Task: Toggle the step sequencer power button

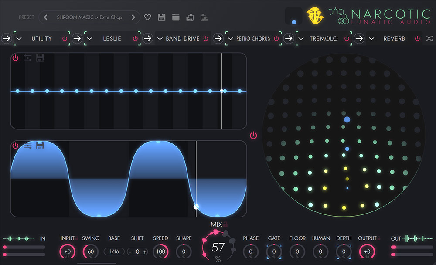Action: (x=14, y=58)
